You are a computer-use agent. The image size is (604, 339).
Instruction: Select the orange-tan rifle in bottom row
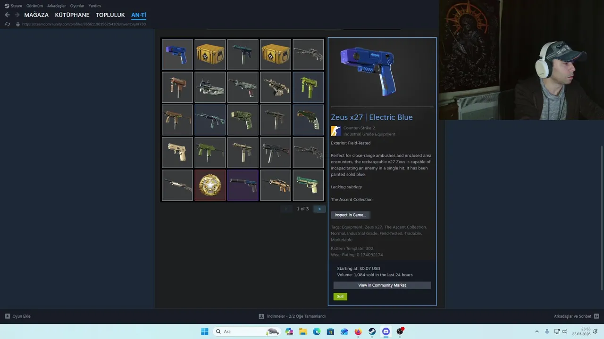point(276,185)
